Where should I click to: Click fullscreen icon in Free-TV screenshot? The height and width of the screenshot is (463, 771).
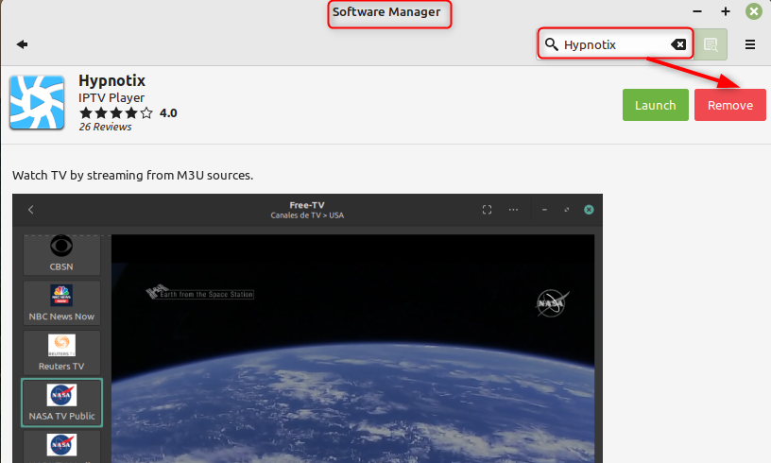[x=487, y=210]
